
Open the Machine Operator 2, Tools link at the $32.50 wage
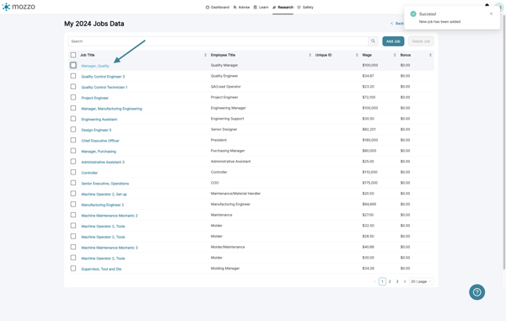[103, 227]
